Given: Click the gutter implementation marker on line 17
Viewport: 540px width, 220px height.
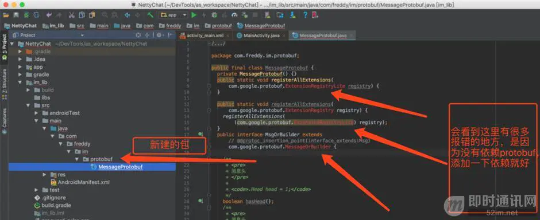Looking at the screenshot, I should [x=200, y=134].
